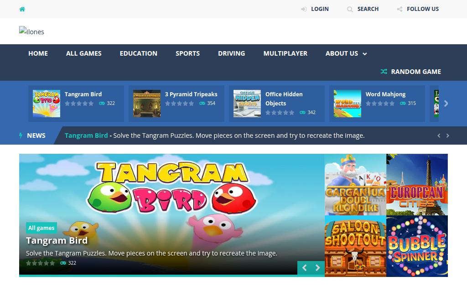
Task: Go to next slide with right arrow
Action: 317,268
